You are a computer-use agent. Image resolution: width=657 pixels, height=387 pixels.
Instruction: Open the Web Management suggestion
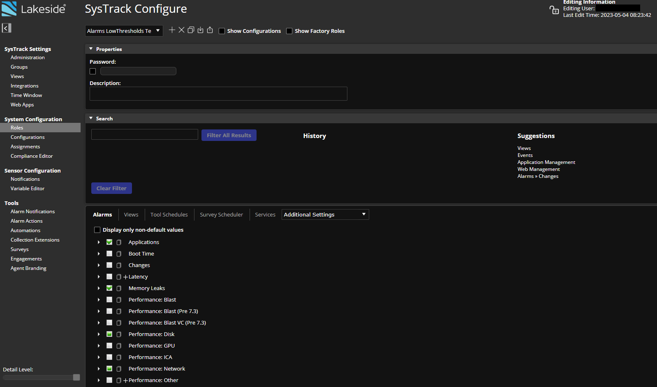pyautogui.click(x=539, y=169)
